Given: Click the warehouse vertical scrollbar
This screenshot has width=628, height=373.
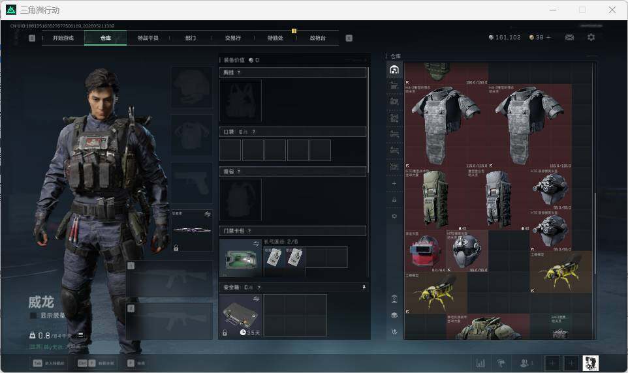Looking at the screenshot, I should 595,233.
